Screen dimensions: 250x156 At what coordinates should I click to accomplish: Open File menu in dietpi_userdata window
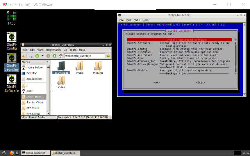25,50
